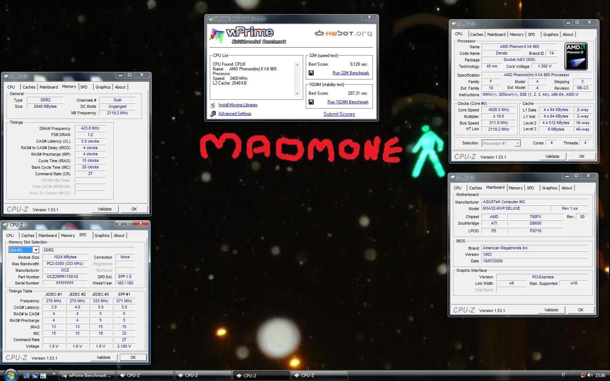The image size is (610, 381).
Task: Click the wrench icon next to Advanced Settings
Action: (x=213, y=114)
